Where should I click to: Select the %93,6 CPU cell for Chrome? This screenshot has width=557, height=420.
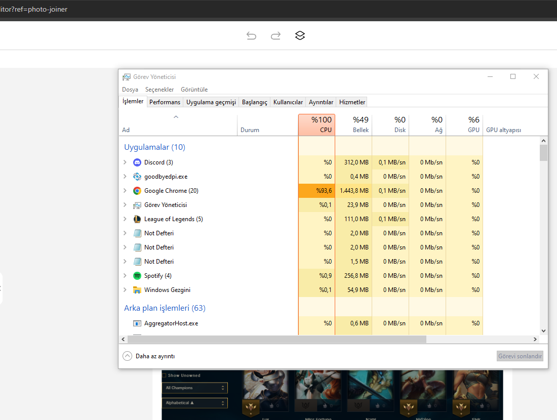click(317, 191)
